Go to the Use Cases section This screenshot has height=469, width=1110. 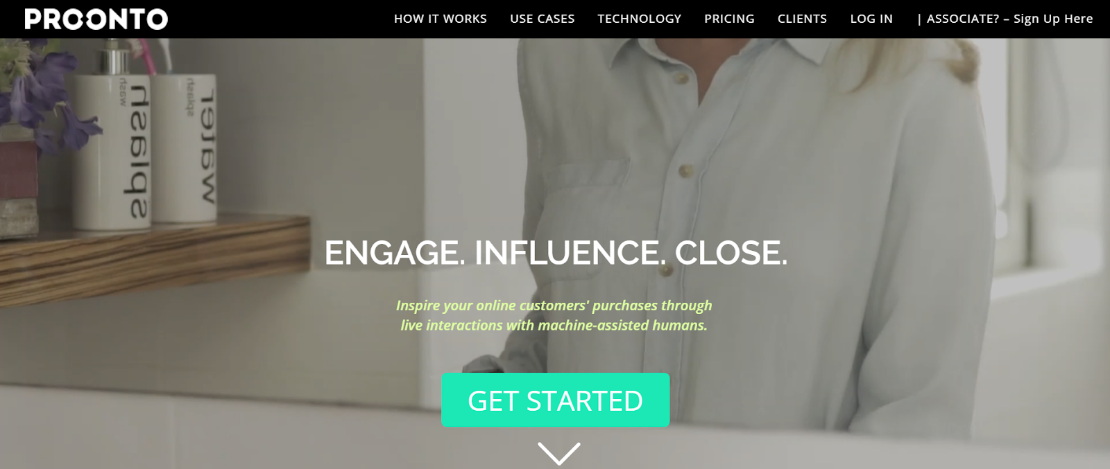(x=543, y=19)
